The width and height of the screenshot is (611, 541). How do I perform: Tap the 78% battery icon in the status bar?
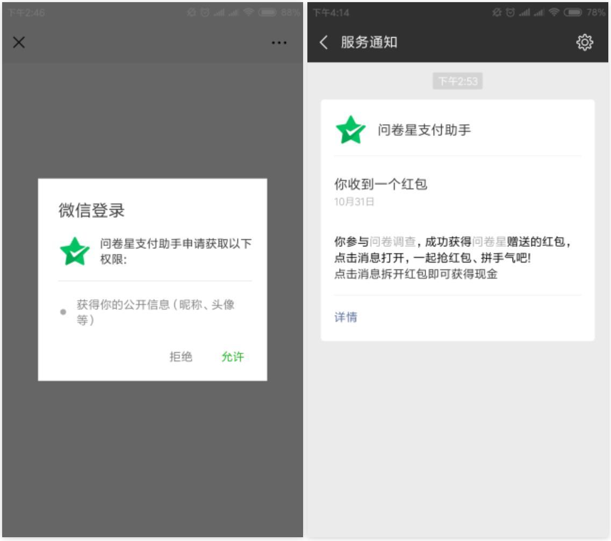point(573,13)
